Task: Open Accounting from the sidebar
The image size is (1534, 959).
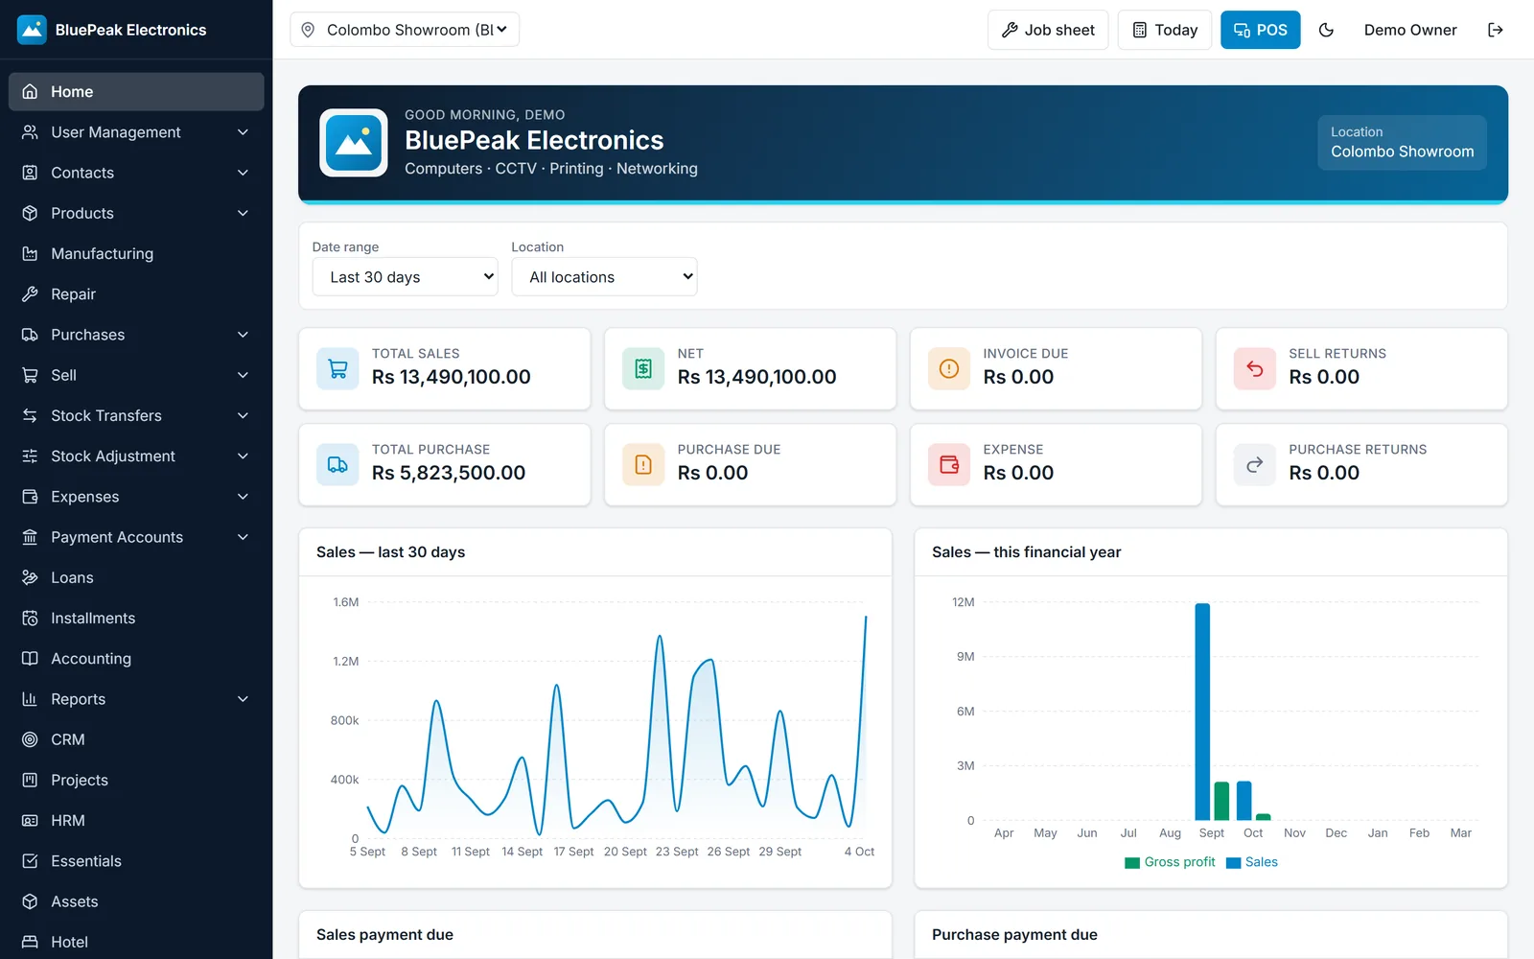Action: coord(136,659)
